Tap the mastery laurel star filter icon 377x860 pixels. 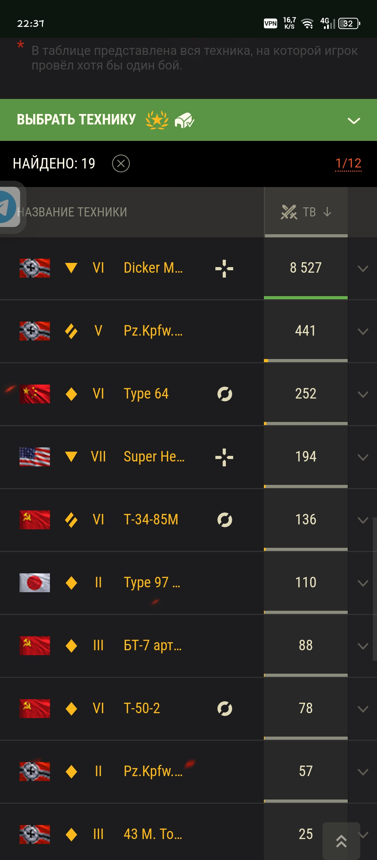157,120
